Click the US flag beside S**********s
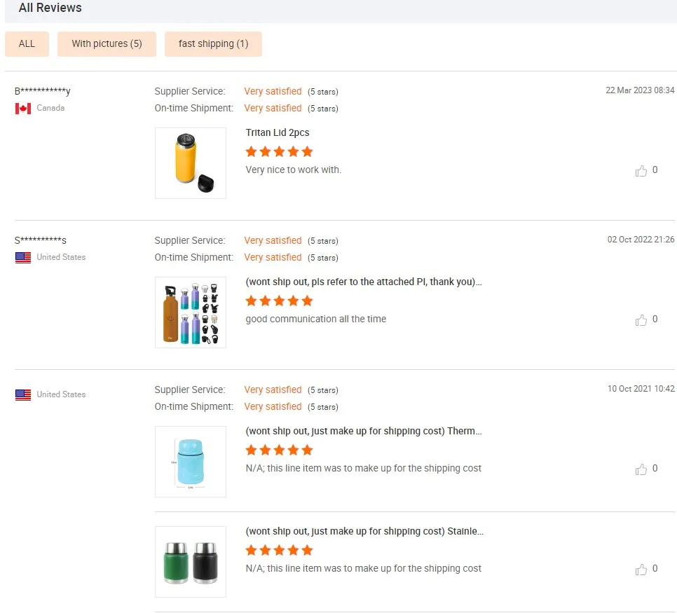 (x=23, y=258)
